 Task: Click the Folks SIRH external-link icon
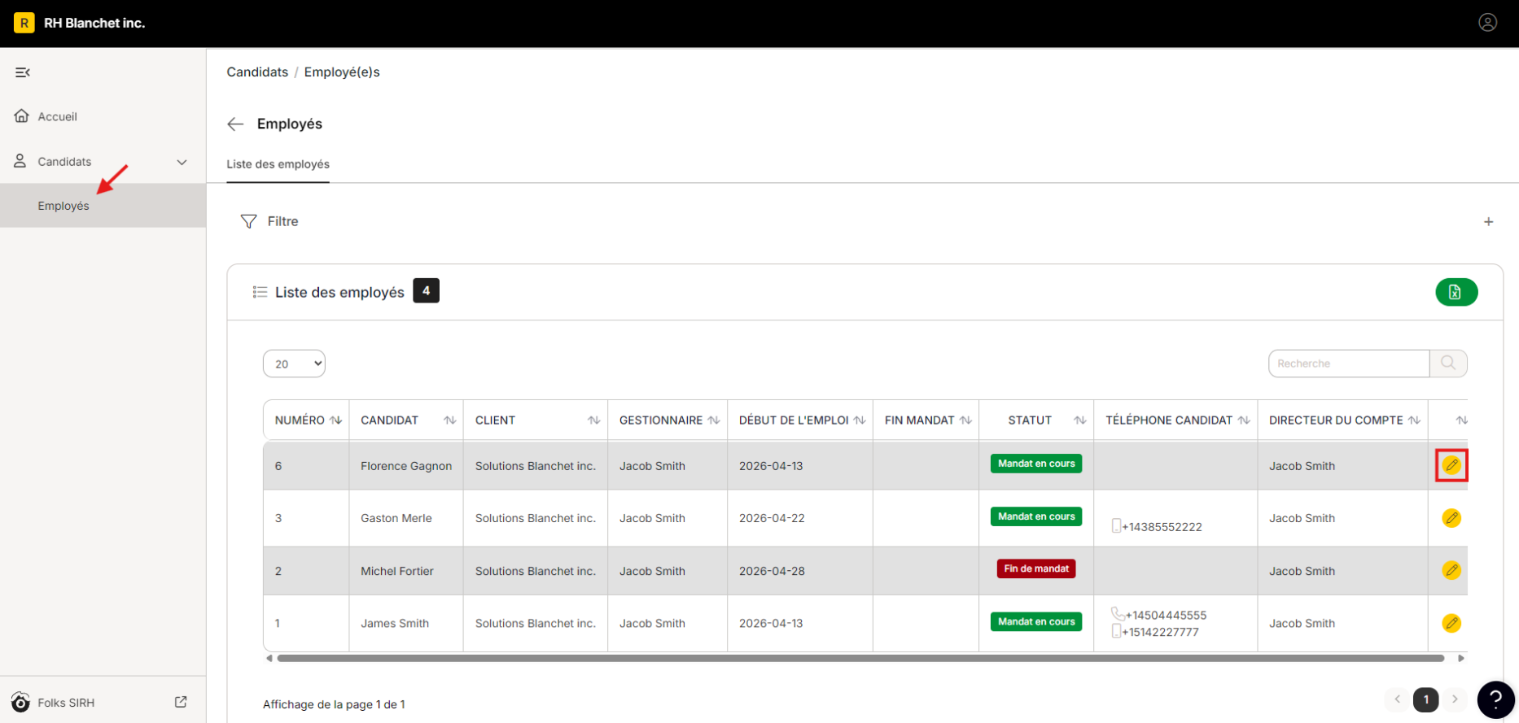click(x=181, y=702)
